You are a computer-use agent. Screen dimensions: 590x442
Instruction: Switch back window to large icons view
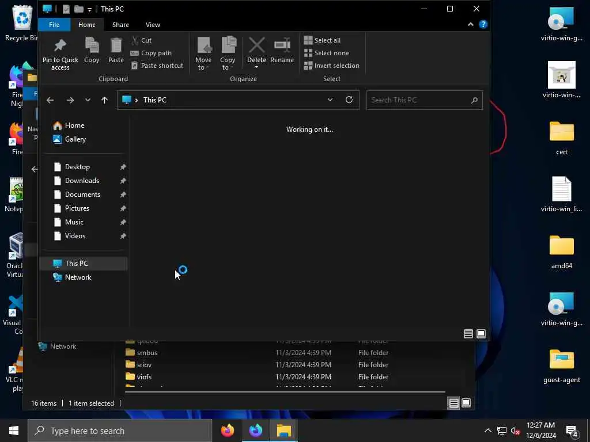[466, 403]
